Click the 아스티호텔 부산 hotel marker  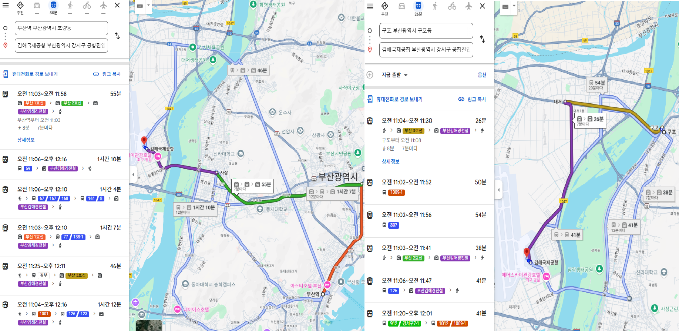pyautogui.click(x=327, y=285)
